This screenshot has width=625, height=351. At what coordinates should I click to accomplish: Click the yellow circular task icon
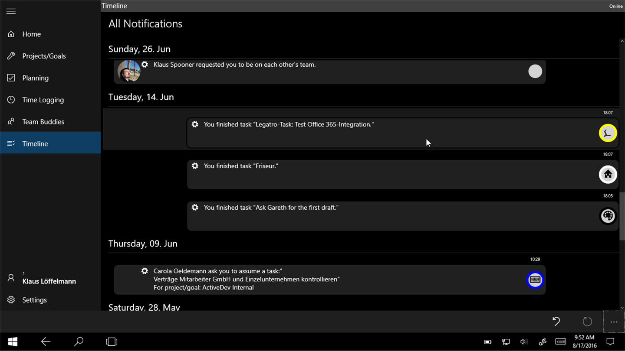608,133
